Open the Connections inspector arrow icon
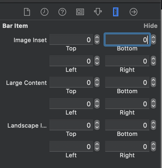 pyautogui.click(x=134, y=12)
